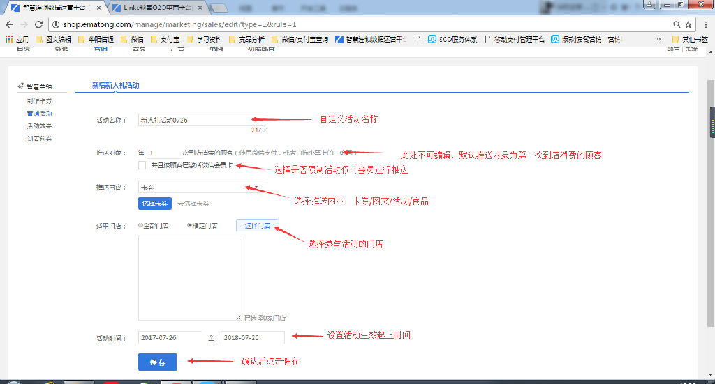Open the SCO服务体系 bookmark
This screenshot has width=715, height=384.
(452, 40)
